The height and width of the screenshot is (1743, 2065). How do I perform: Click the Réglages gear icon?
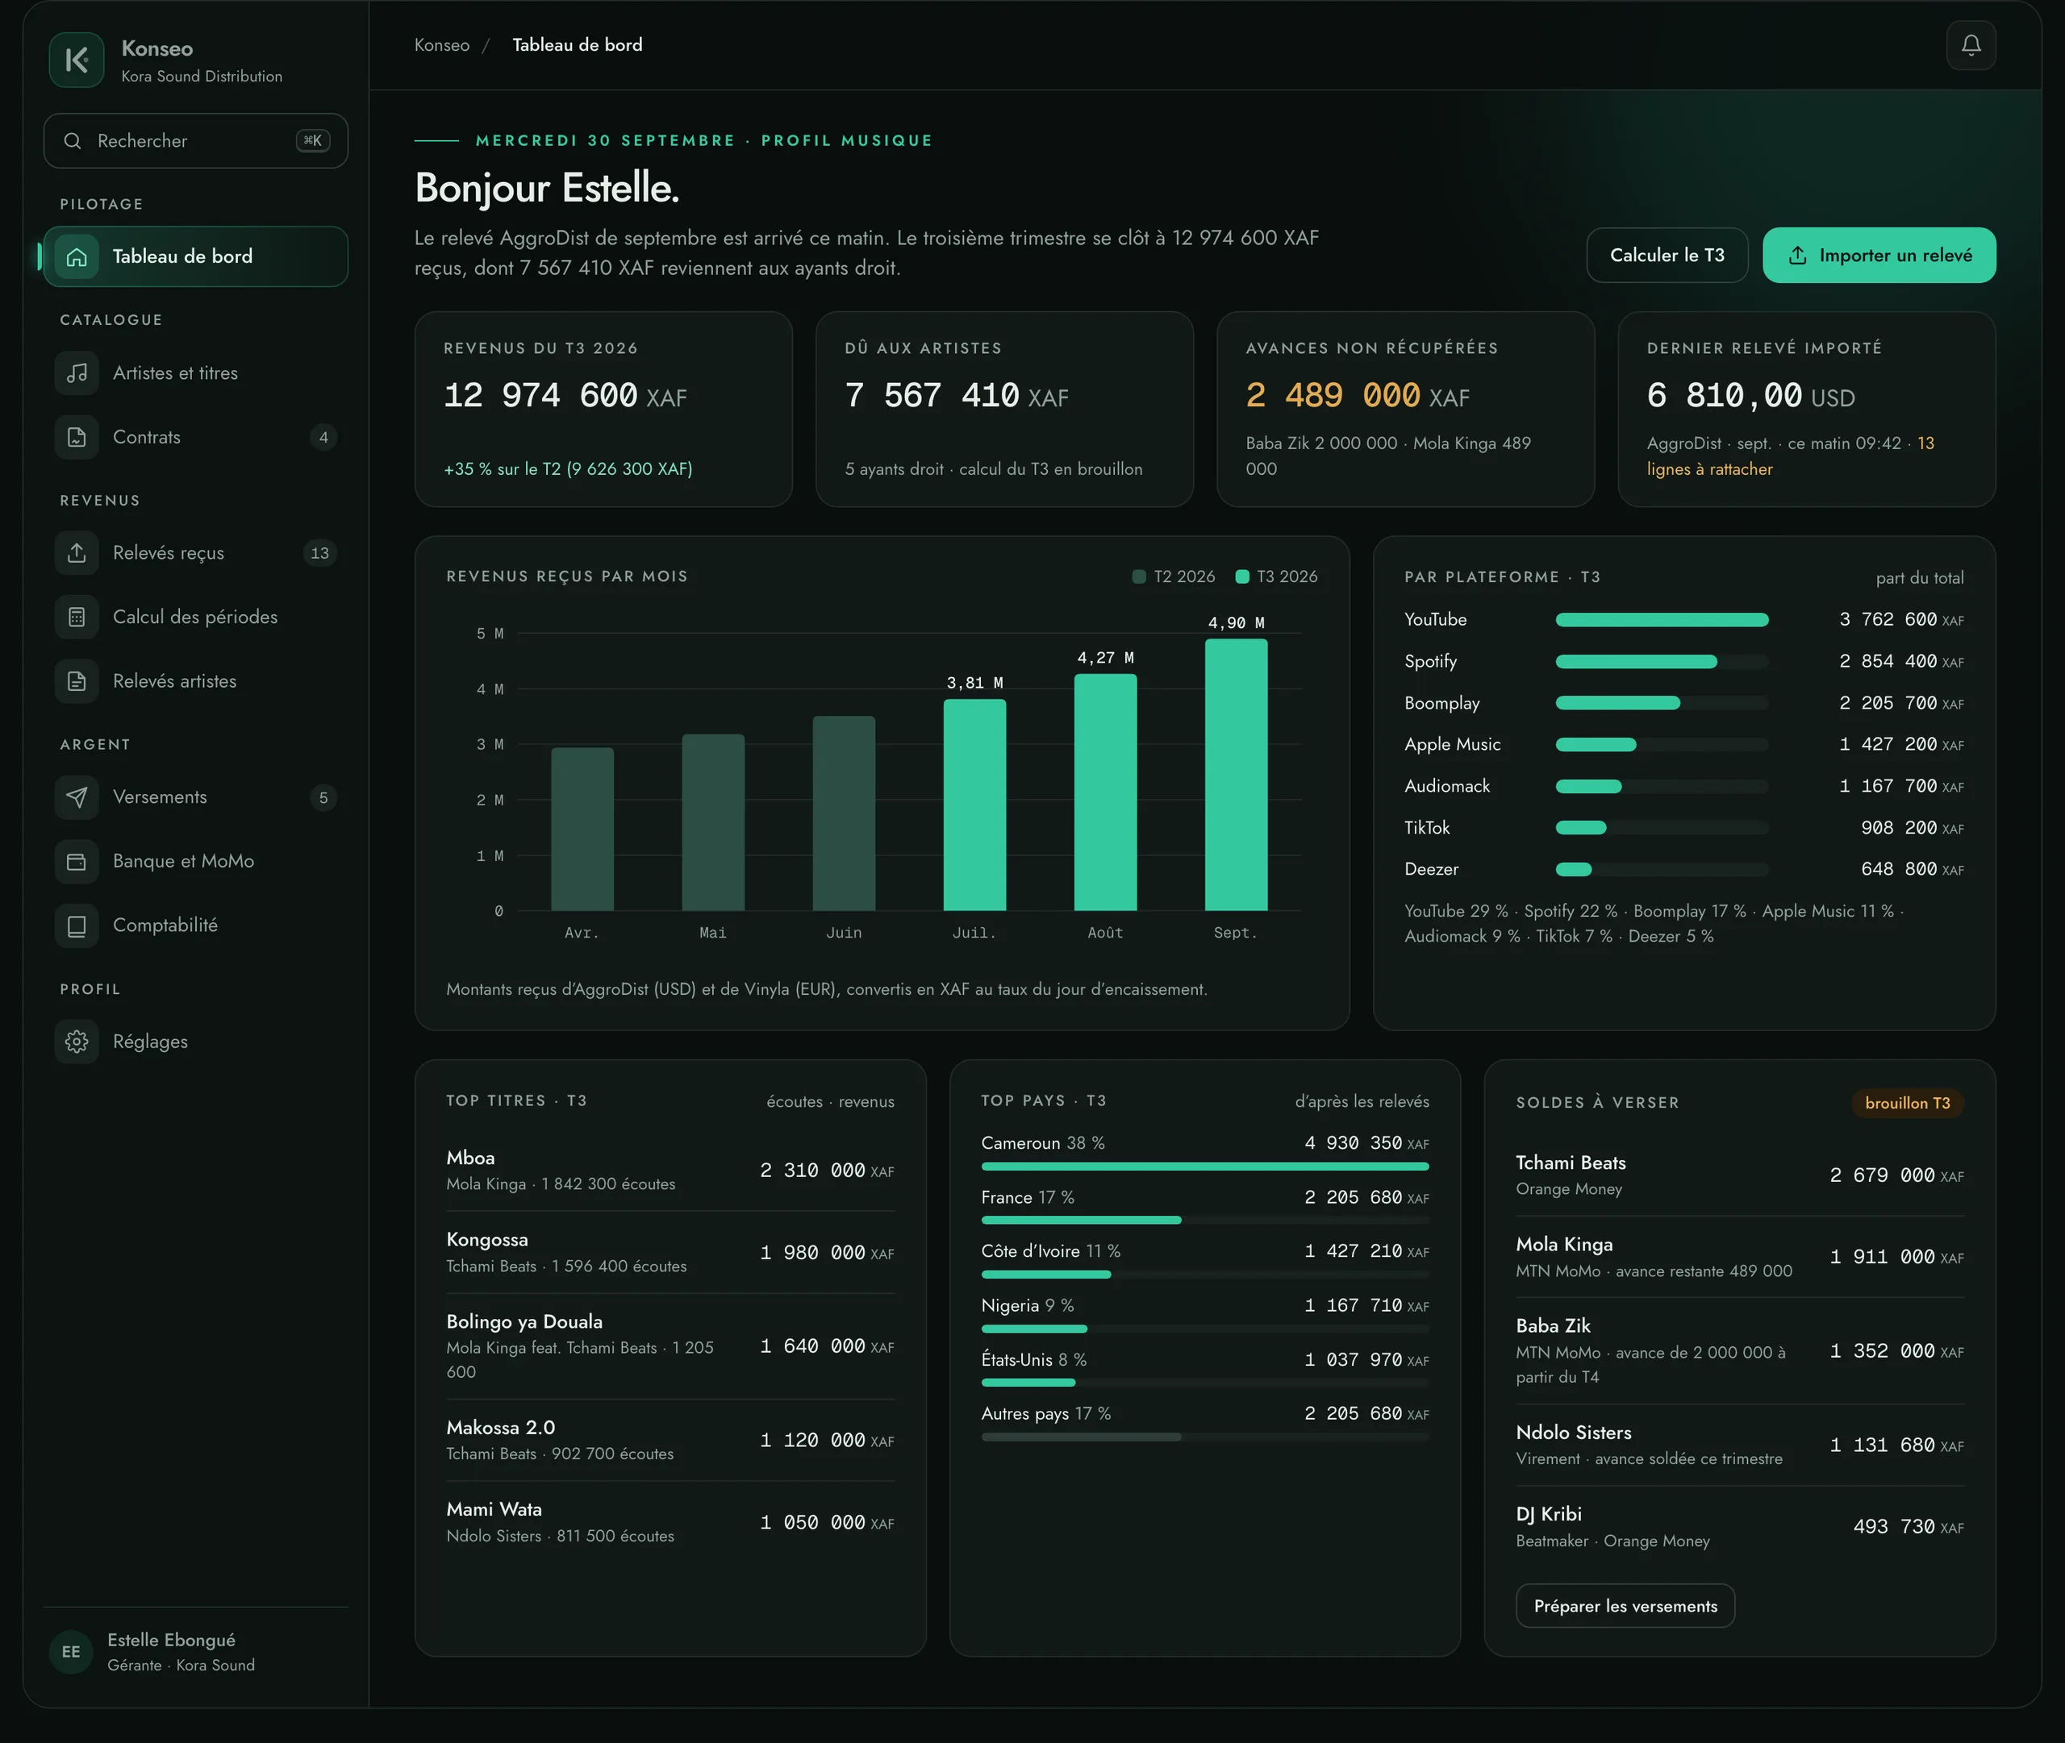pos(76,1042)
